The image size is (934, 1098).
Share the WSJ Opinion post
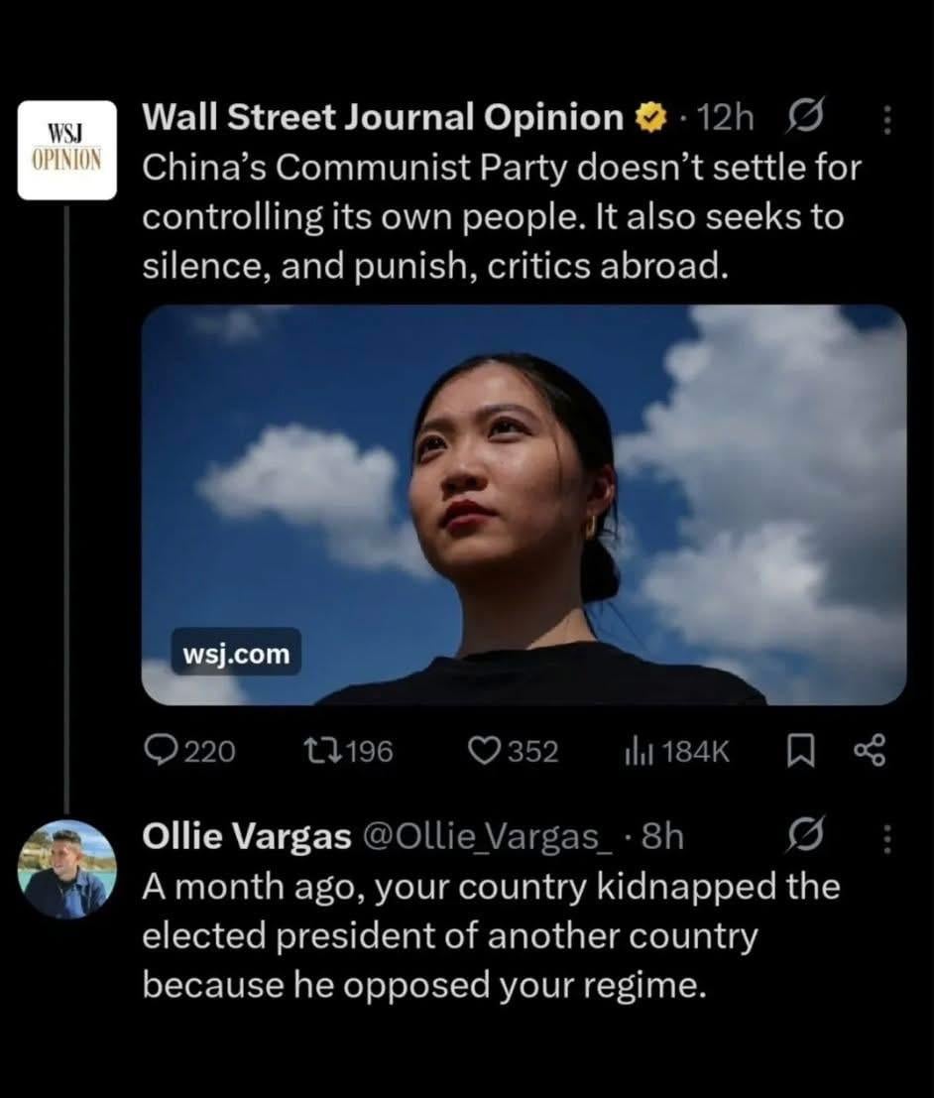pyautogui.click(x=868, y=752)
